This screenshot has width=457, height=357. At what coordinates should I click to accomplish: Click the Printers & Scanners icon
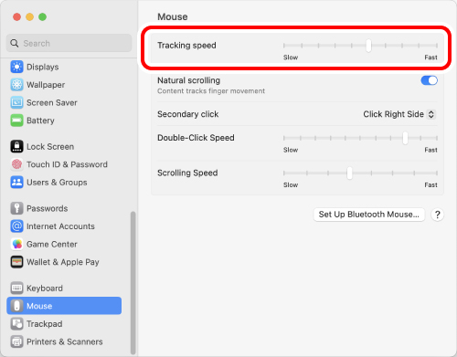coord(16,341)
